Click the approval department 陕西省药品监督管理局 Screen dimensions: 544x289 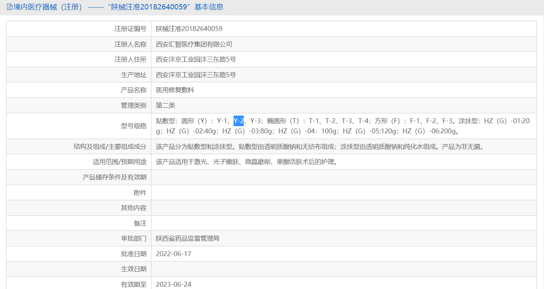point(188,238)
